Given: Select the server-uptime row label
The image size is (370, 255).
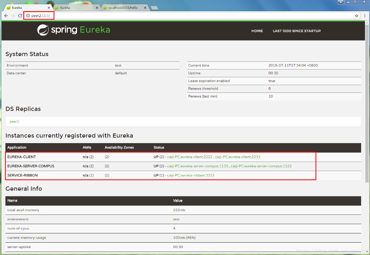Looking at the screenshot, I should point(19,247).
